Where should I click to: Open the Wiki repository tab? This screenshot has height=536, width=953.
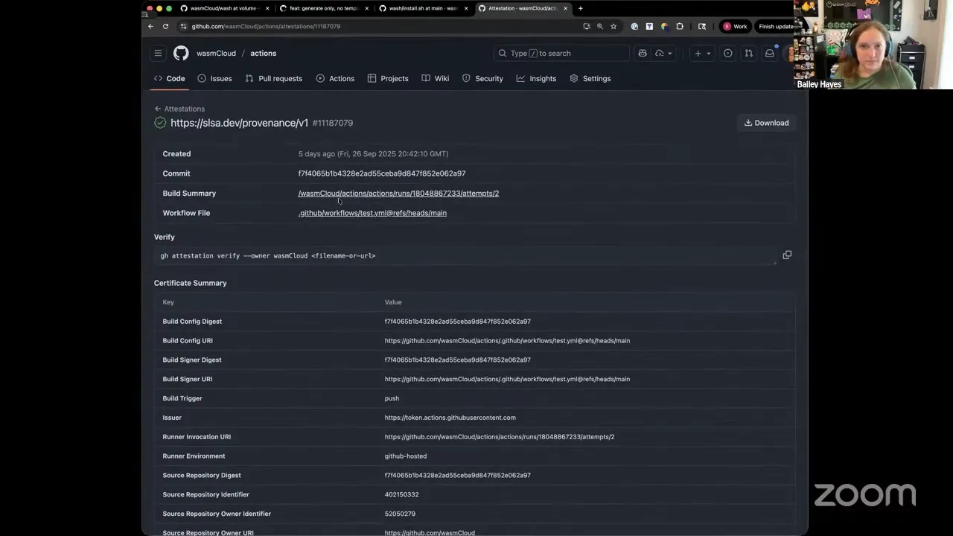point(436,78)
